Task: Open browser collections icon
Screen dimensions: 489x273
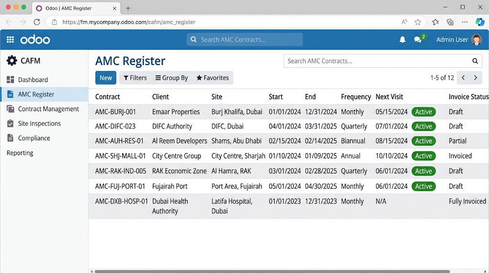Action: [x=450, y=22]
